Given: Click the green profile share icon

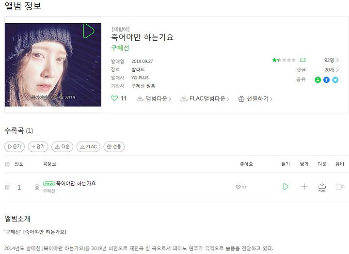Looking at the screenshot, I should click(x=317, y=79).
